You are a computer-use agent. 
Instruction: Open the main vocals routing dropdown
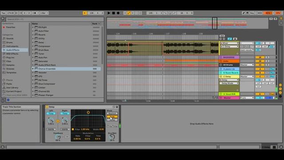(x=247, y=50)
